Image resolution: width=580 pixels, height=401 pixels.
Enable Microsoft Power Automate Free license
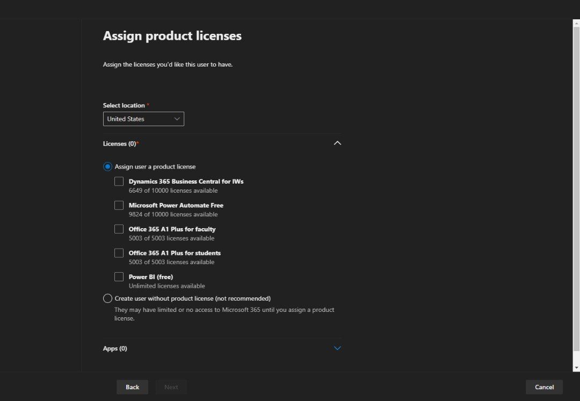click(x=119, y=205)
